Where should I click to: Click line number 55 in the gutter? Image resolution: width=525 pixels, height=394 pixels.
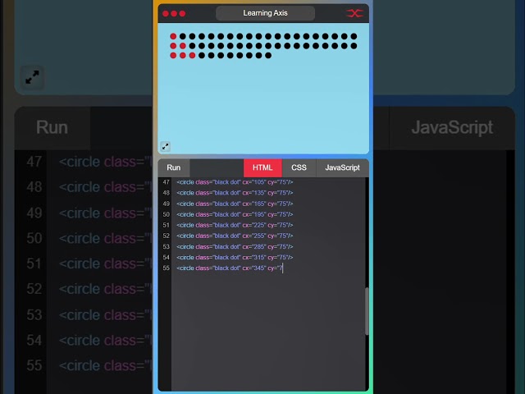[x=166, y=268]
